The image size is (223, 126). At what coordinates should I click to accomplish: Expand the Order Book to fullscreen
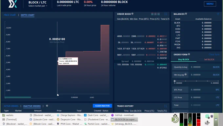pos(166,14)
